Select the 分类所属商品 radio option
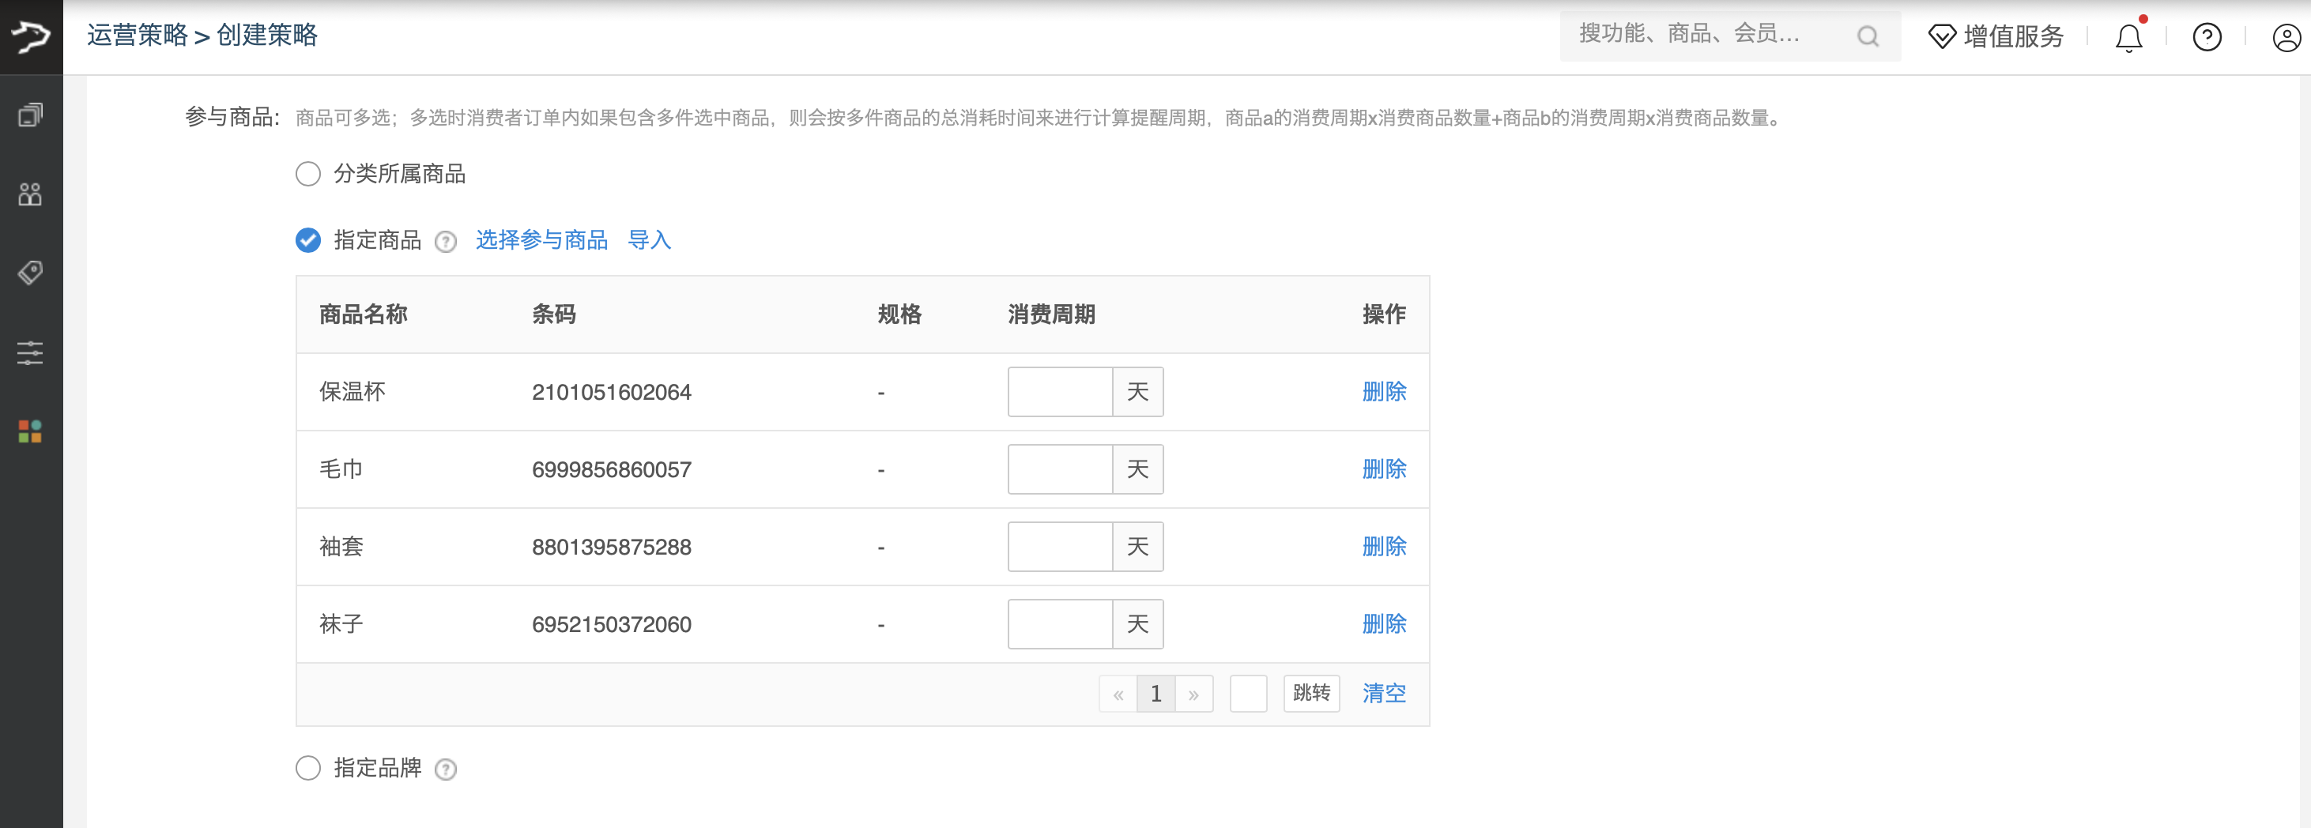 pyautogui.click(x=307, y=174)
